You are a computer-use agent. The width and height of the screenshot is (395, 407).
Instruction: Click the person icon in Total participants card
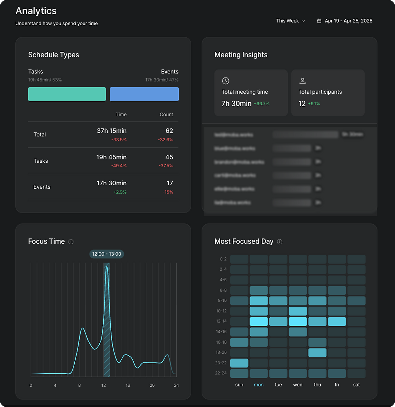point(302,81)
